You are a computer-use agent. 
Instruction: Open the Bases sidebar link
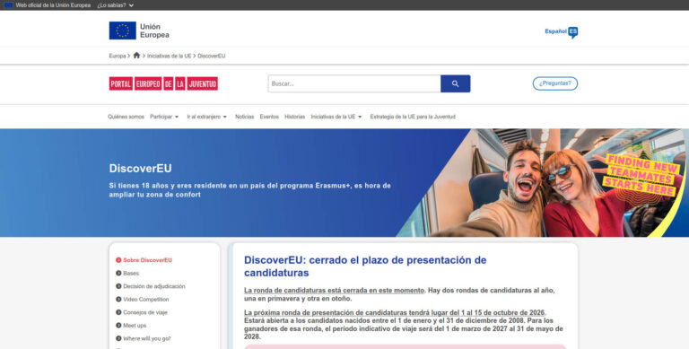coord(131,274)
